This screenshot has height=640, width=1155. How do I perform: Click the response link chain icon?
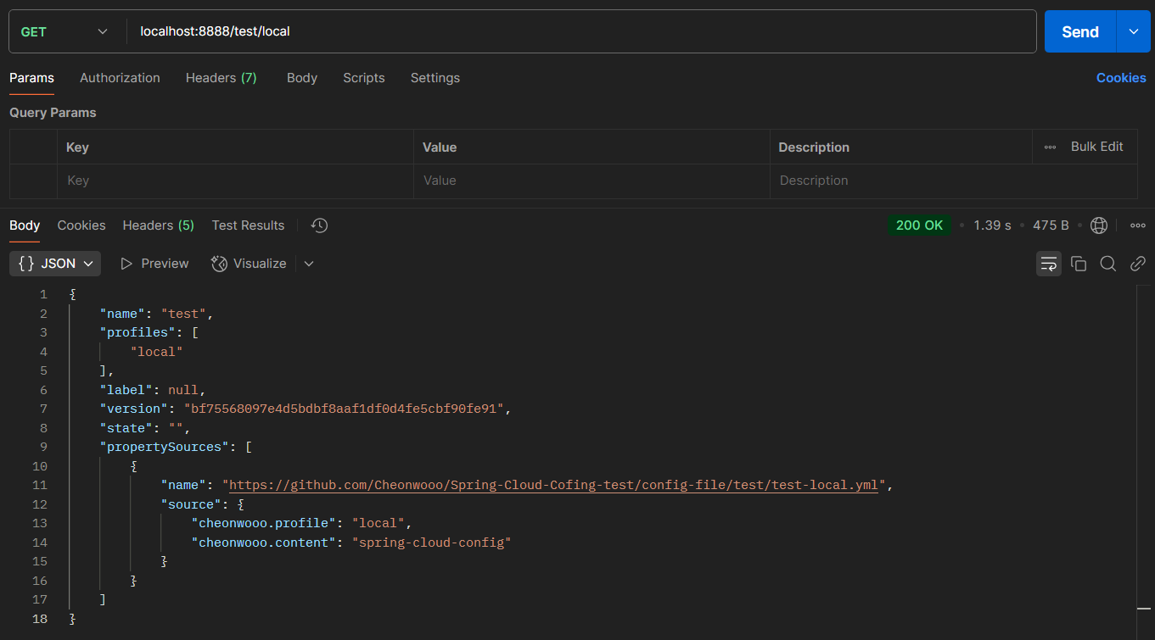(1138, 264)
